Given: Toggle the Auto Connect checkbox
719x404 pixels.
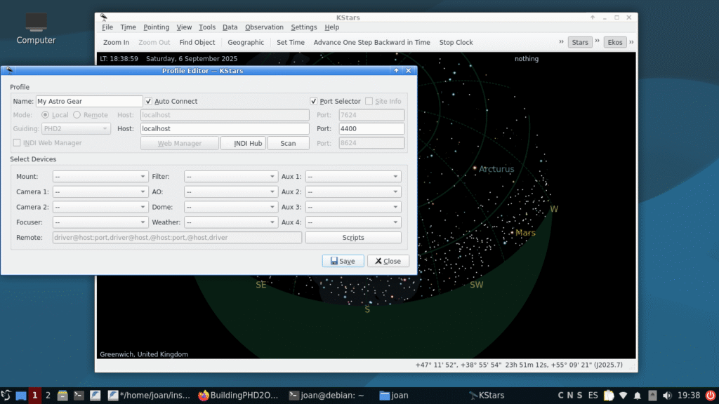Looking at the screenshot, I should [148, 102].
